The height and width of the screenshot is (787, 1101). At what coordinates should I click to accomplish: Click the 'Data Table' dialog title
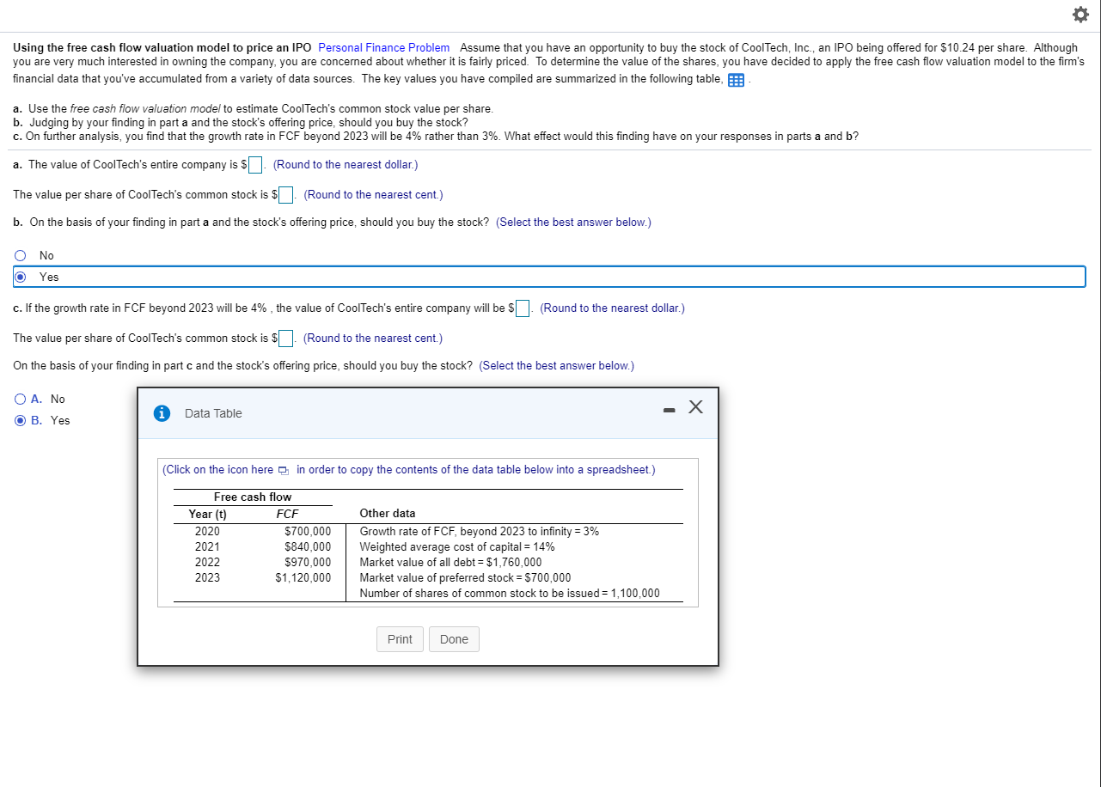[x=213, y=413]
